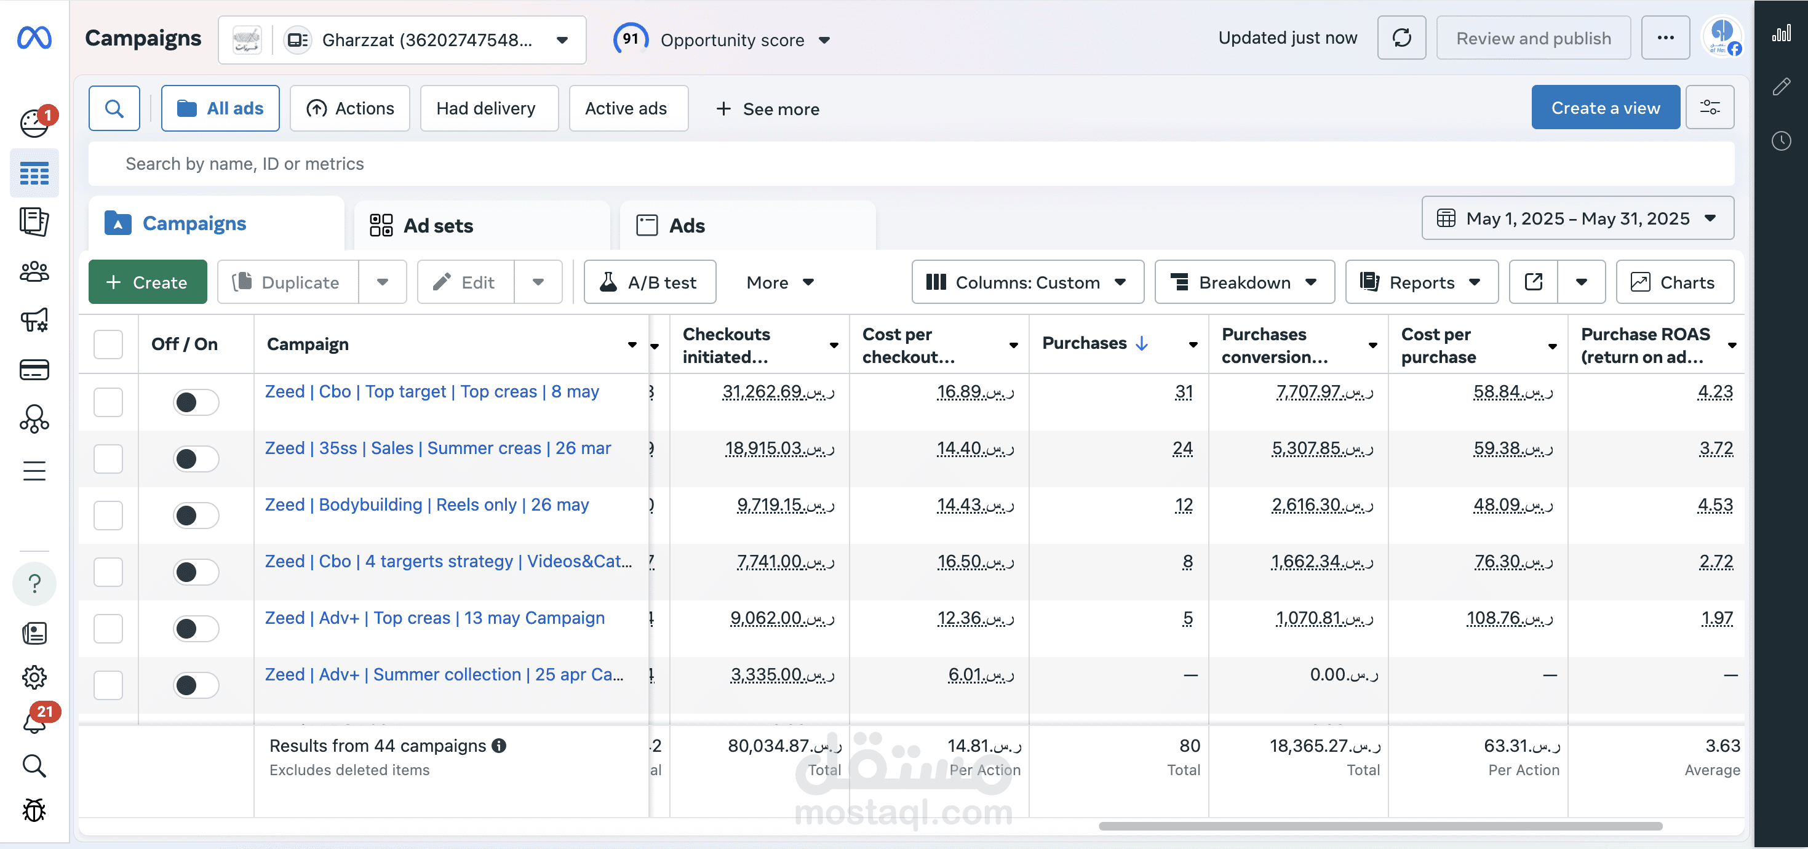Click the Create a view button
This screenshot has height=849, width=1808.
[1605, 107]
